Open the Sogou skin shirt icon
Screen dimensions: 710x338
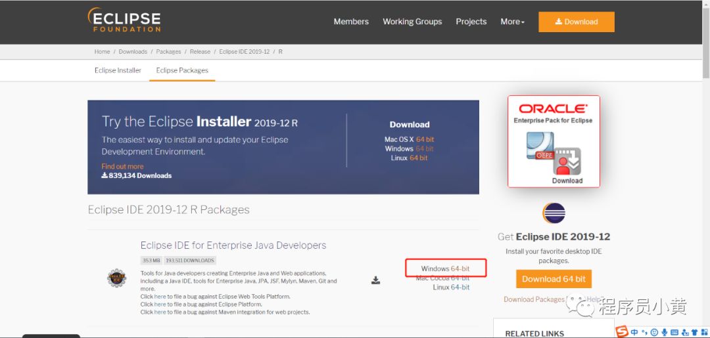point(694,333)
